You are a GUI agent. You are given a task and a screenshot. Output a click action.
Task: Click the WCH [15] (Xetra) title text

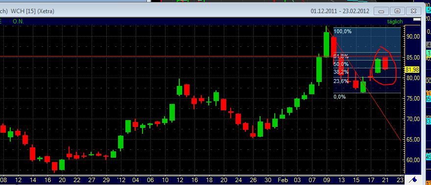pyautogui.click(x=32, y=11)
